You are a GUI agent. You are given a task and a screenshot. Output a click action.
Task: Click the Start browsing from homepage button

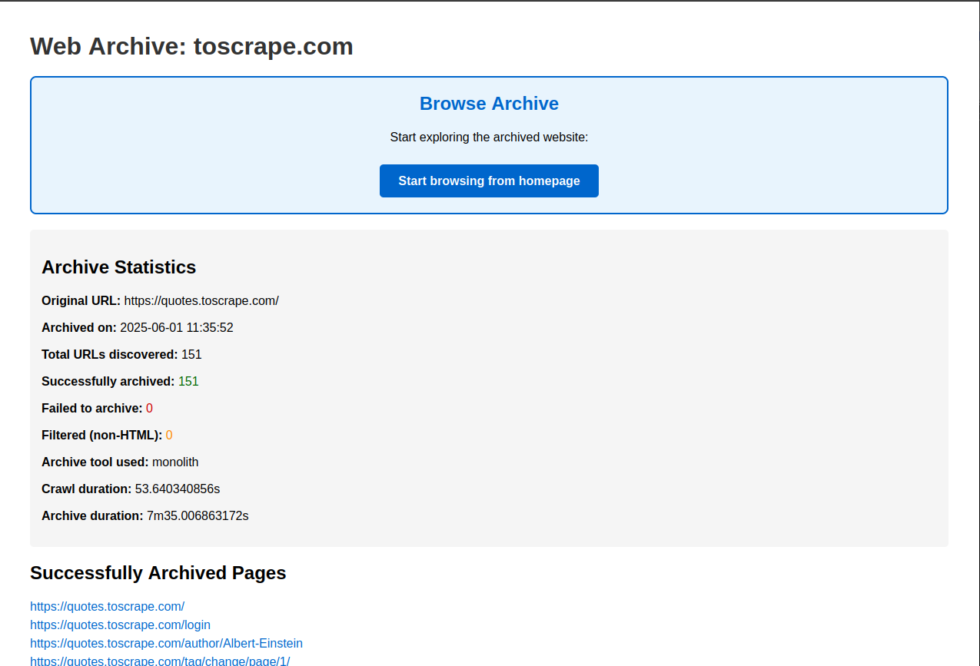[x=489, y=181]
